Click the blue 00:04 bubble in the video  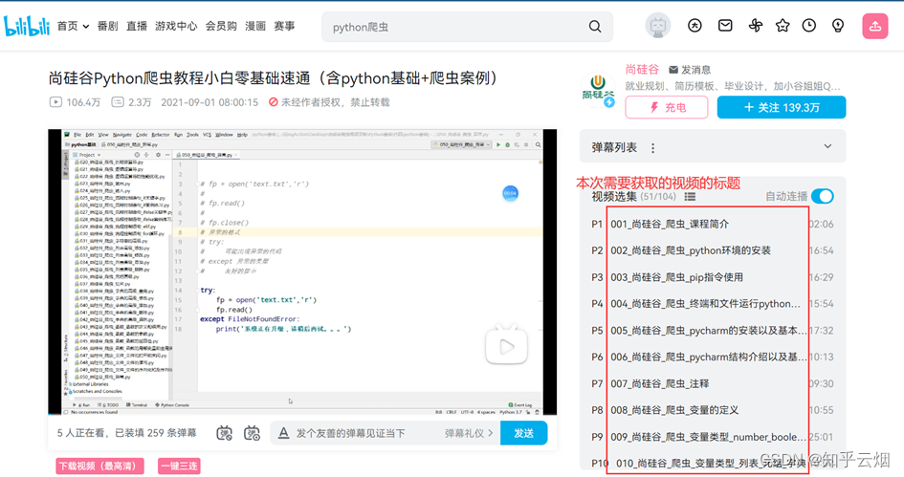(x=510, y=193)
